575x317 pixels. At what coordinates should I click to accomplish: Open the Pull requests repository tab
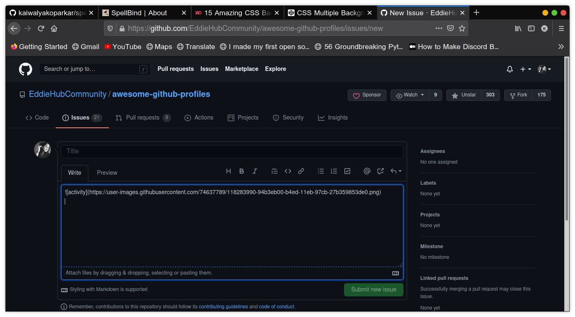143,117
